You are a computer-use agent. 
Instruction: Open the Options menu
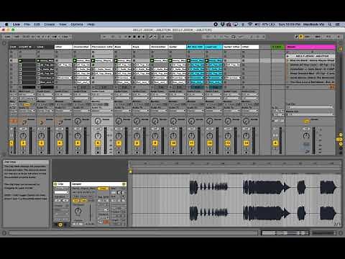tap(77, 24)
